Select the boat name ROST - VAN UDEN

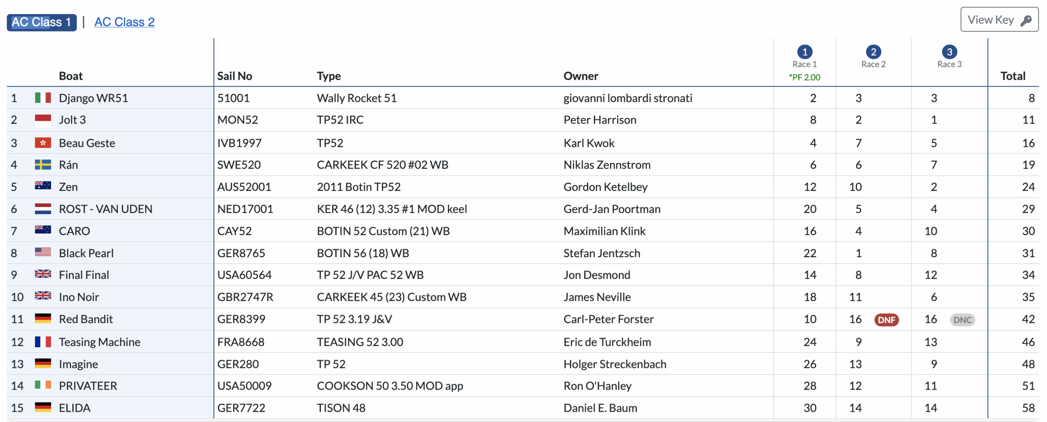[x=106, y=209]
